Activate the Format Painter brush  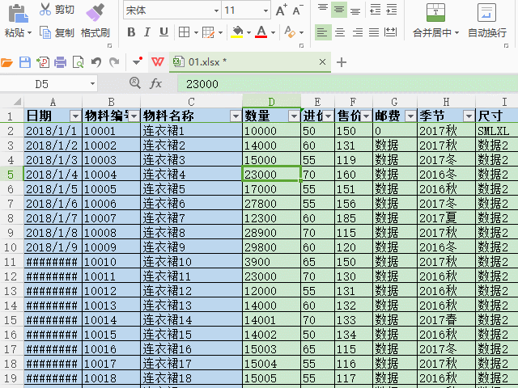96,12
